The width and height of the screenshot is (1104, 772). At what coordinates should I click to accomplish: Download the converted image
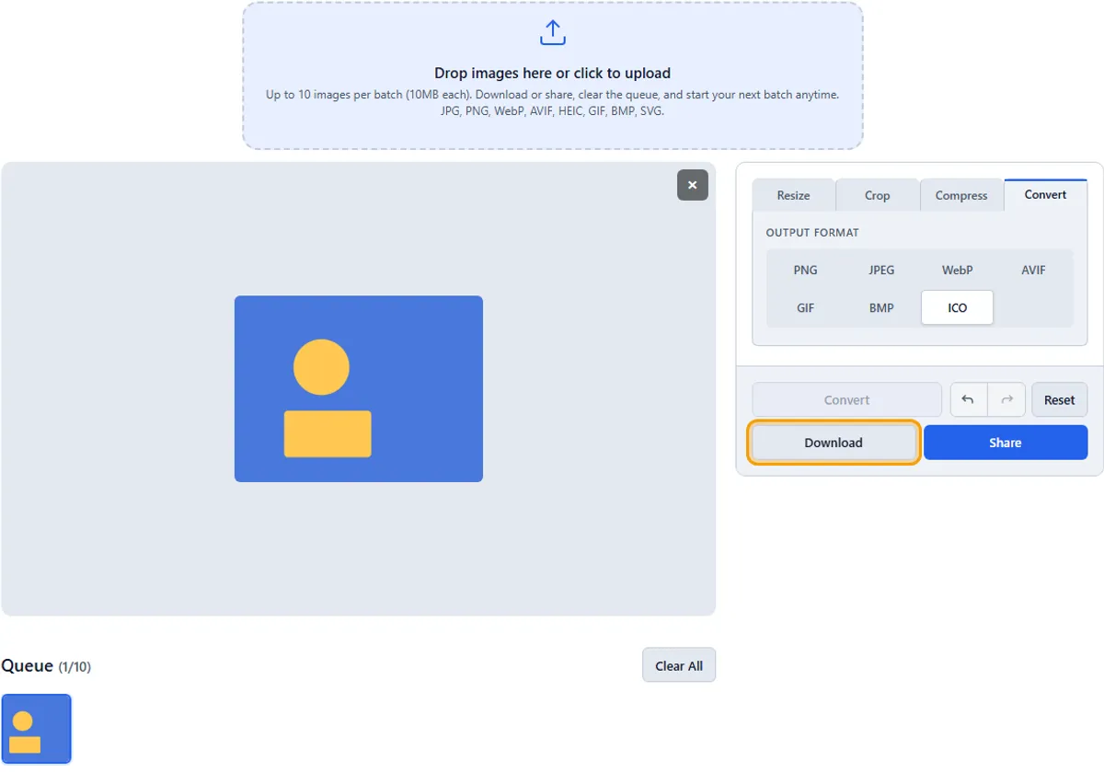pos(834,443)
